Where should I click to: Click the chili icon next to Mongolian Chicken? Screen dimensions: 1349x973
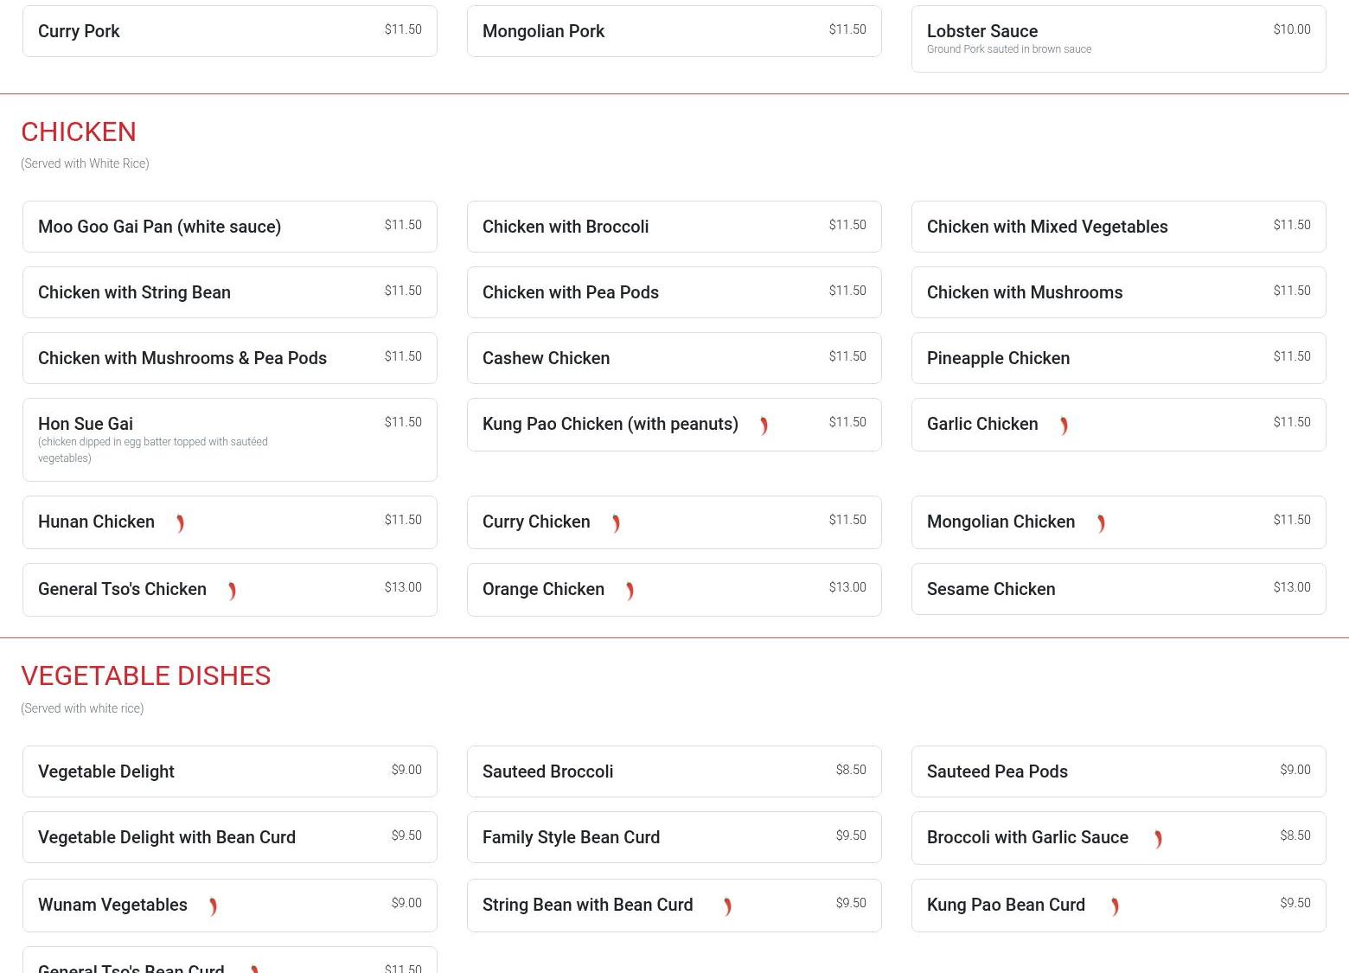pyautogui.click(x=1101, y=523)
